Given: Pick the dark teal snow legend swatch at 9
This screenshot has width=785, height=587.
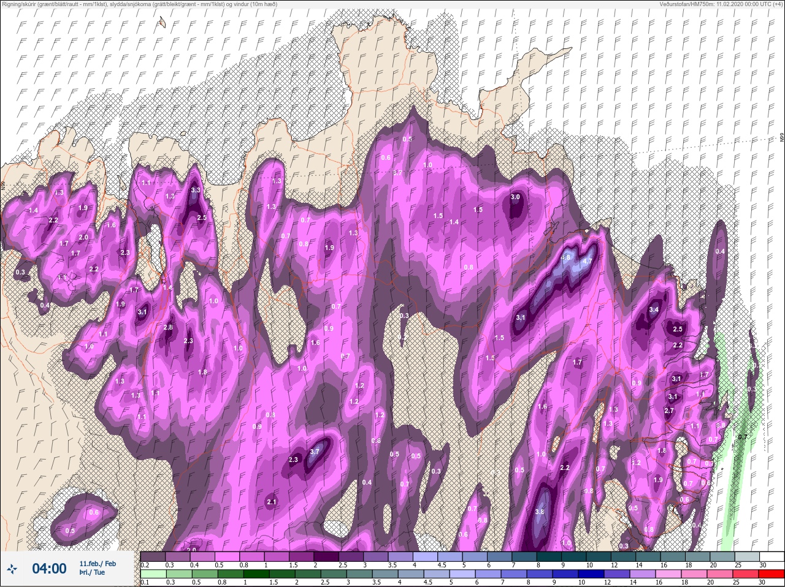Looking at the screenshot, I should (575, 556).
